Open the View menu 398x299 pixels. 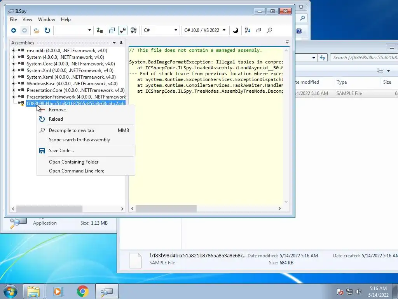click(27, 19)
